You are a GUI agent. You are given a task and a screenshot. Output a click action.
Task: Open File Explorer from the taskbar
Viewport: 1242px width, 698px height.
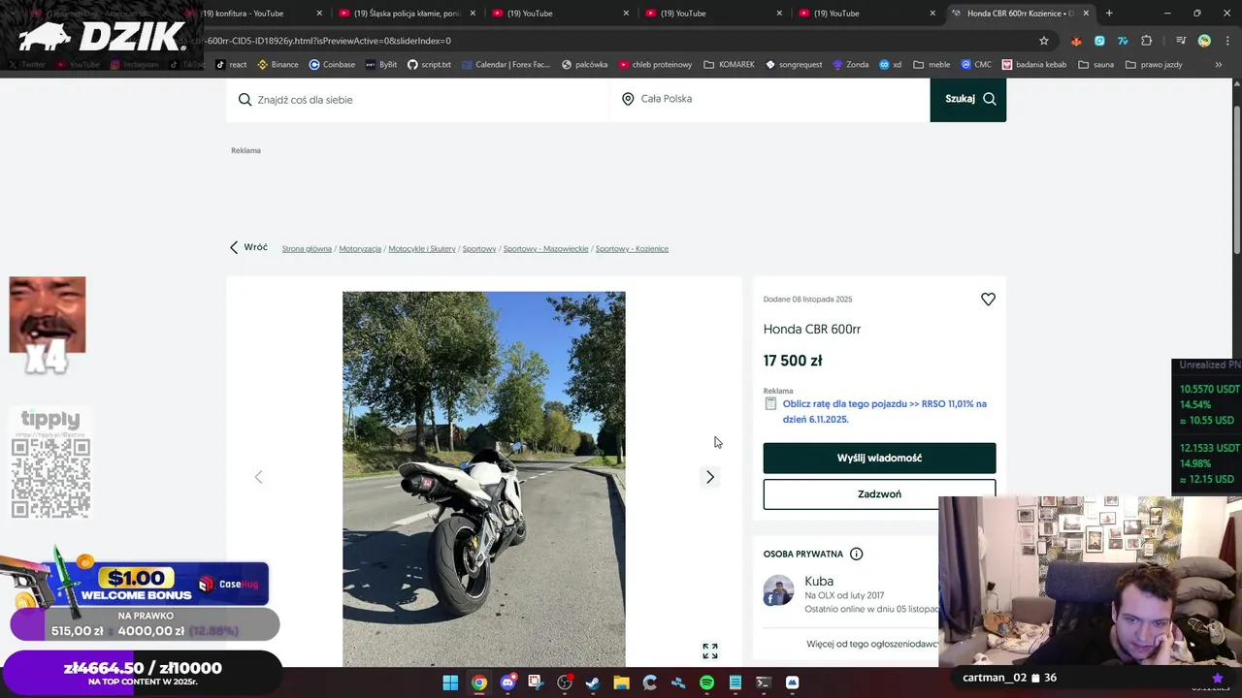pos(621,682)
